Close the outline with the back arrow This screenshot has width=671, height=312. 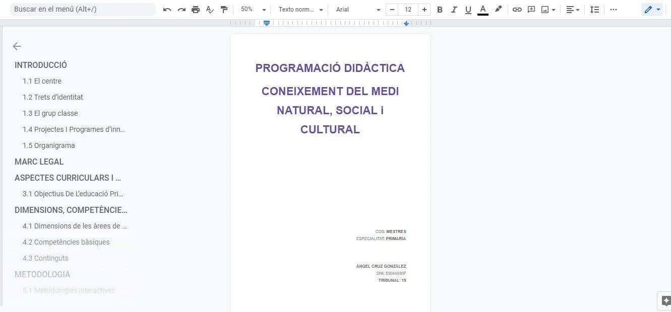tap(17, 46)
